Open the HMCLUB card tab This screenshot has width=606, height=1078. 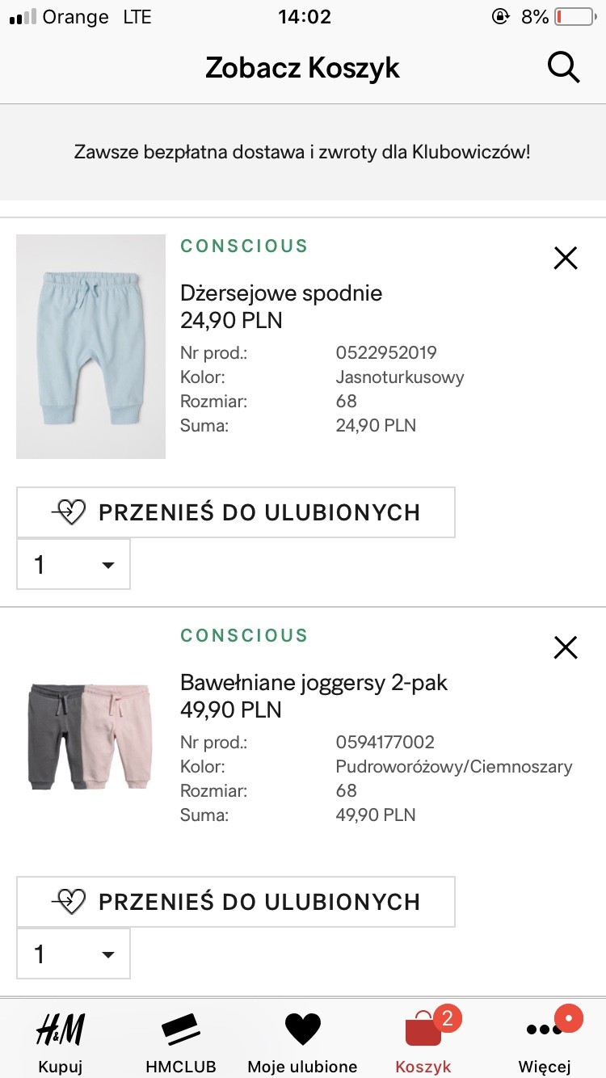click(181, 1042)
